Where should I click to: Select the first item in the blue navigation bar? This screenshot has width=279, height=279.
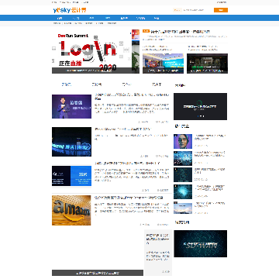[x=60, y=18]
